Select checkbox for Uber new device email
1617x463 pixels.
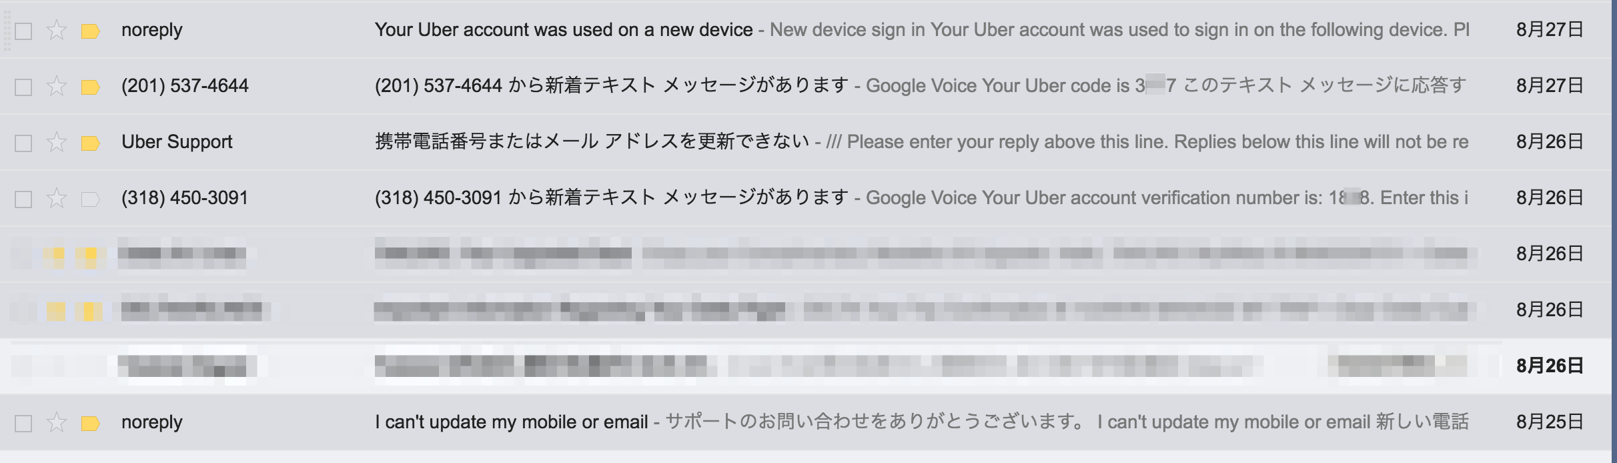tap(23, 31)
